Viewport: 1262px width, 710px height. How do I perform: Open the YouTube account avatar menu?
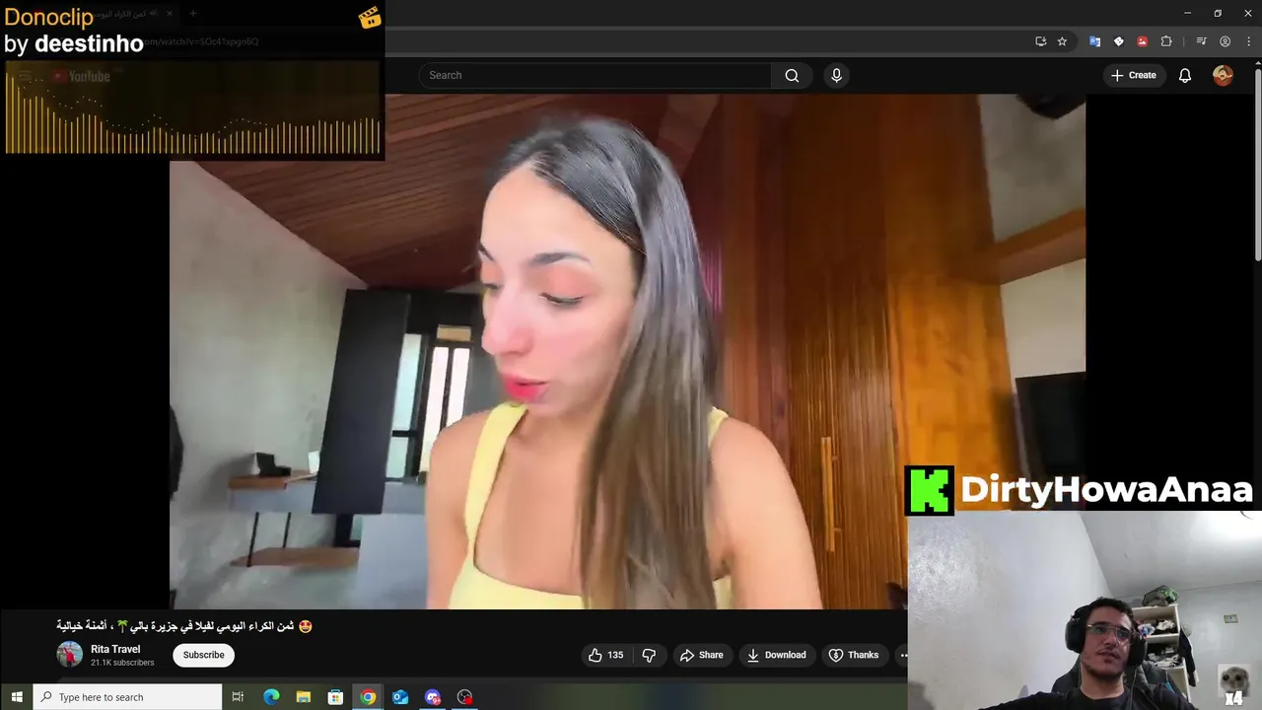tap(1223, 75)
